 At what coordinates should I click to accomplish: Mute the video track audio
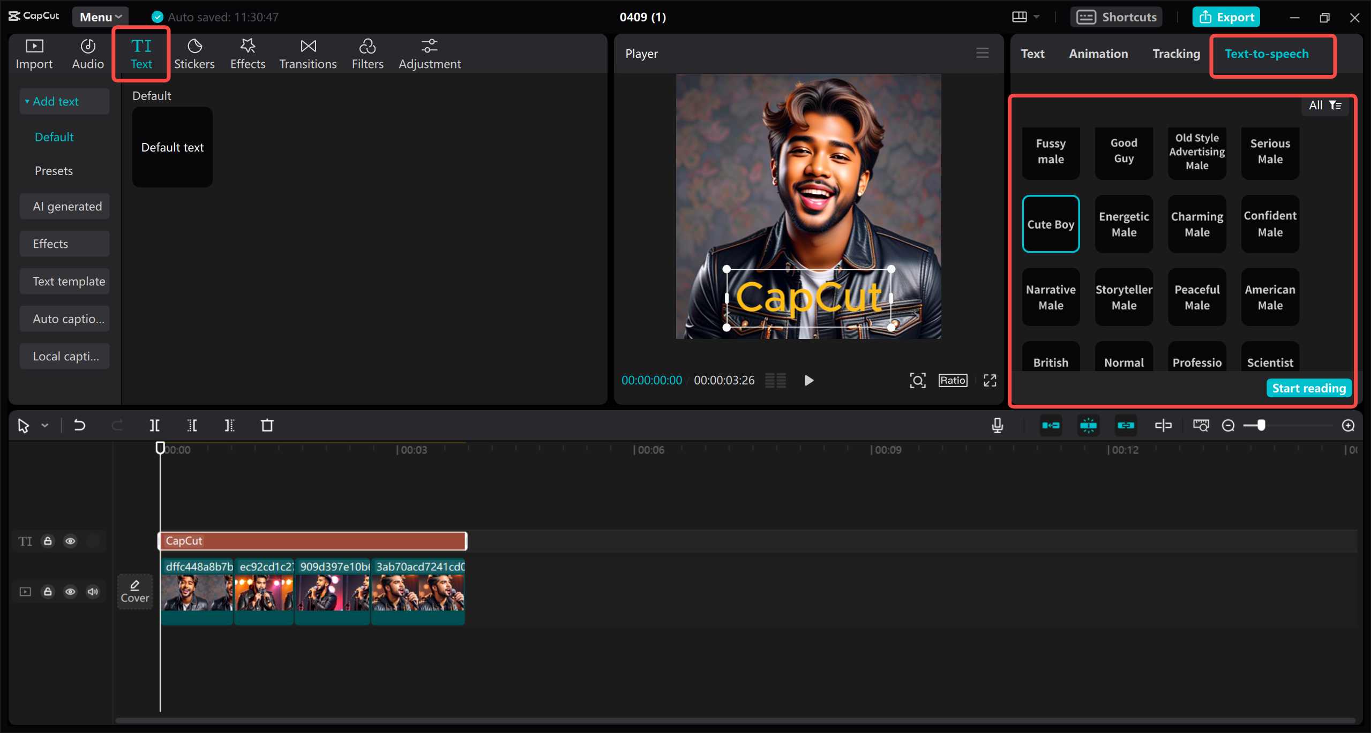[x=93, y=592]
